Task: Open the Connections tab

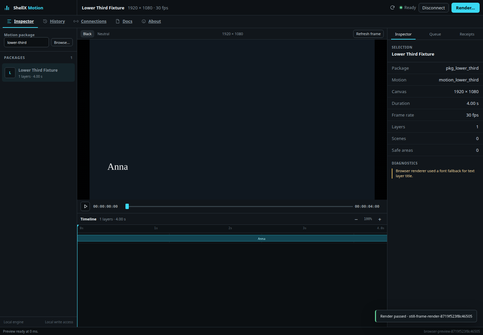Action: (x=90, y=21)
